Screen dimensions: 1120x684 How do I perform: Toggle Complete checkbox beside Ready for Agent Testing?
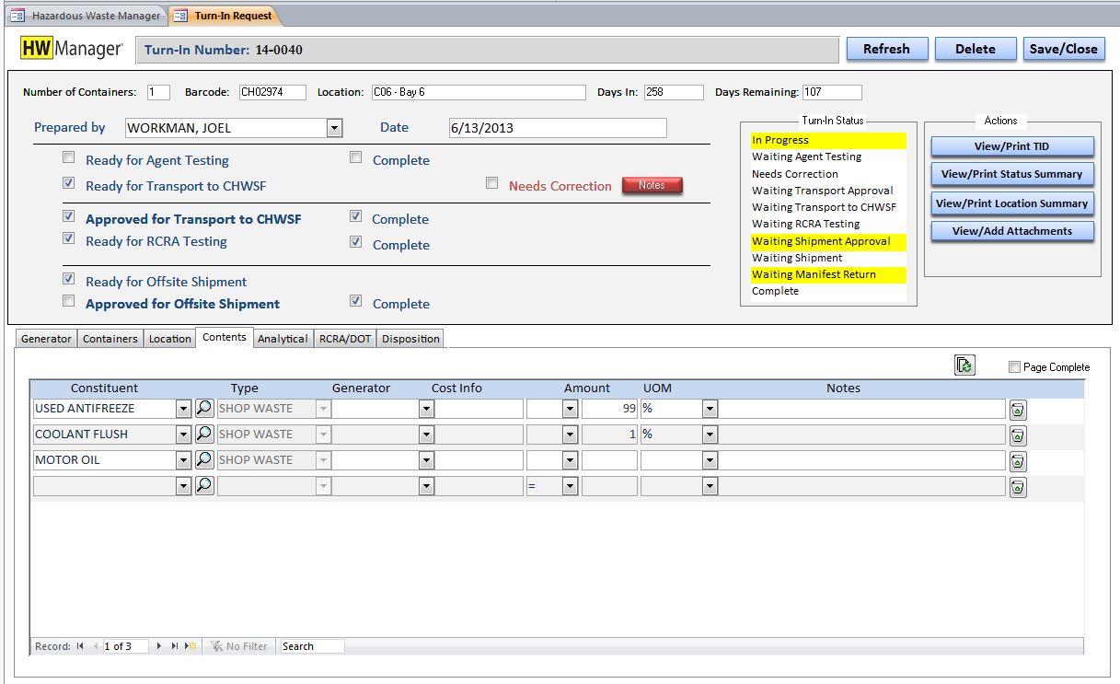point(355,157)
